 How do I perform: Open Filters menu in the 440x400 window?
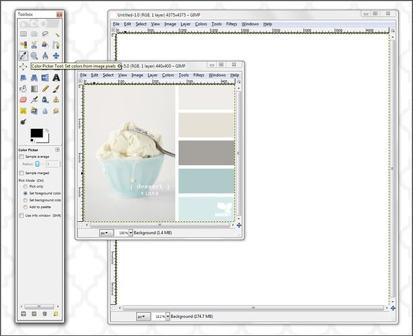(199, 75)
